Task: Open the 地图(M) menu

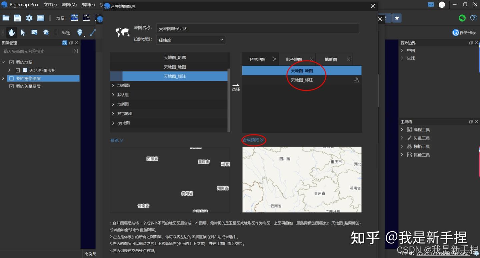Action: (x=69, y=4)
